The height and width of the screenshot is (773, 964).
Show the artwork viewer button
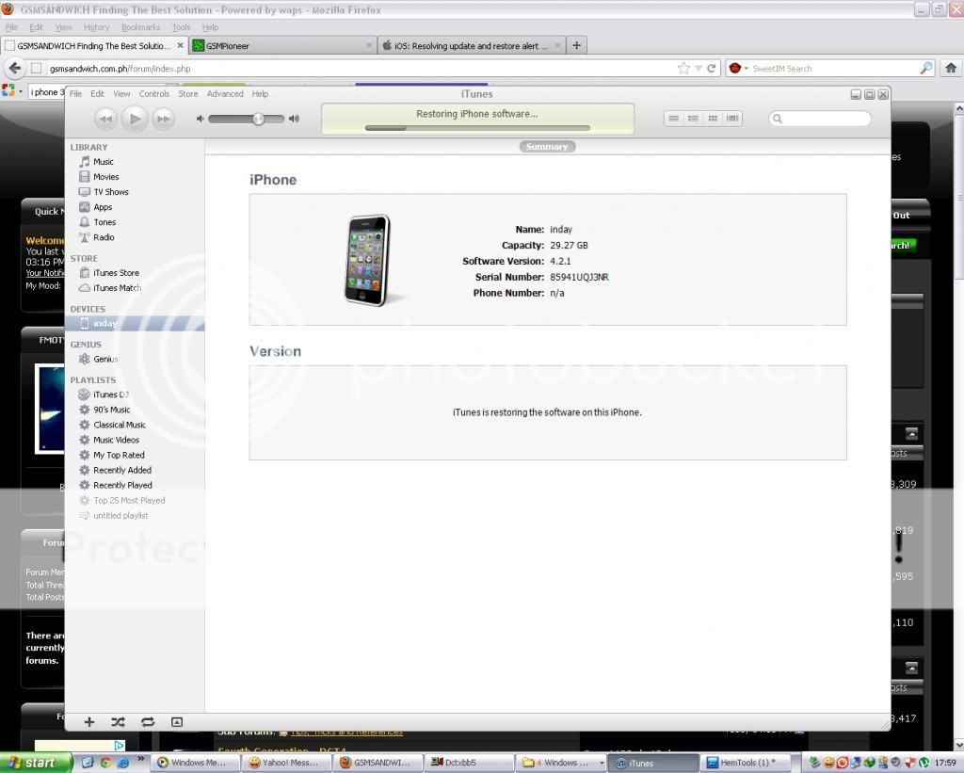click(177, 722)
